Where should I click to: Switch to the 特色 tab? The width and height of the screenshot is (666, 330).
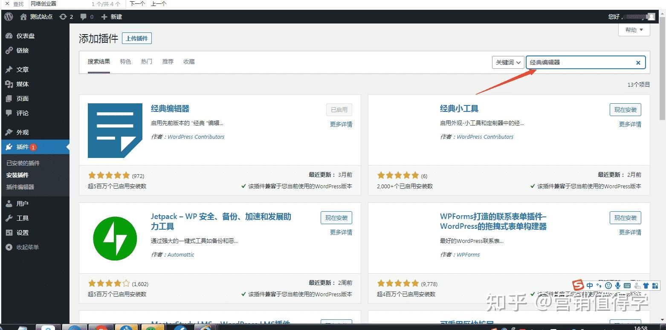125,62
